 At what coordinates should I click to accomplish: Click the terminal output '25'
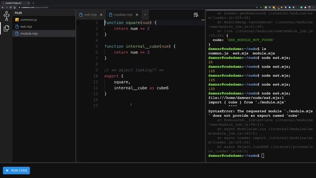(x=211, y=62)
